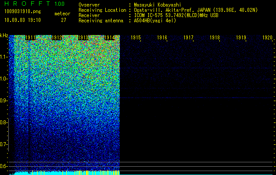Click the 0.6 kHz axis label
Image resolution: width=276 pixels, height=175 pixels.
4,166
